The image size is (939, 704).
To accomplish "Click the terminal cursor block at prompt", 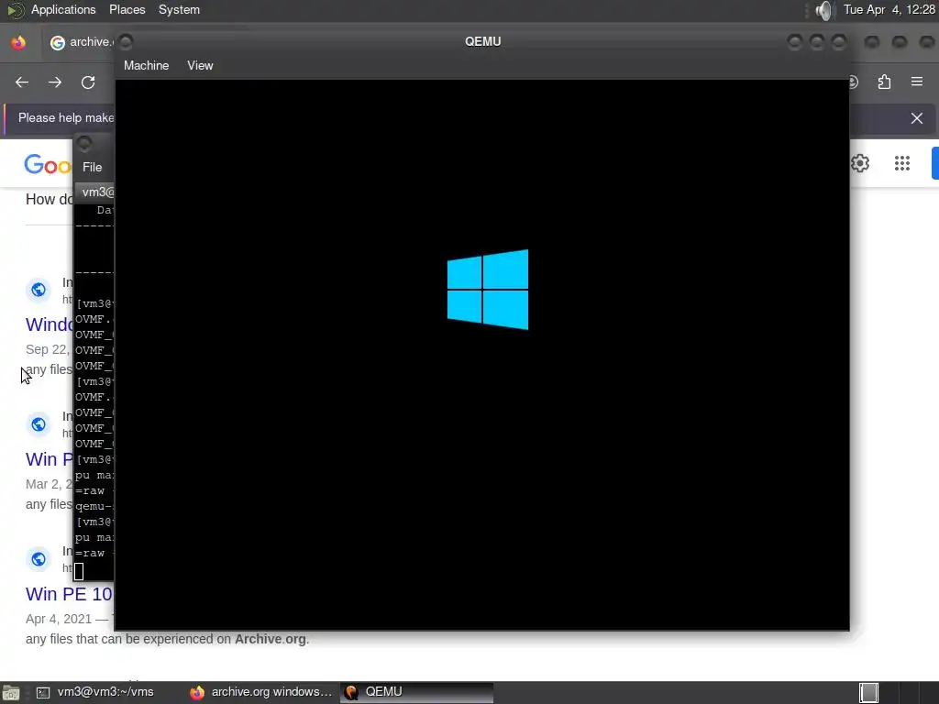I will tap(79, 571).
